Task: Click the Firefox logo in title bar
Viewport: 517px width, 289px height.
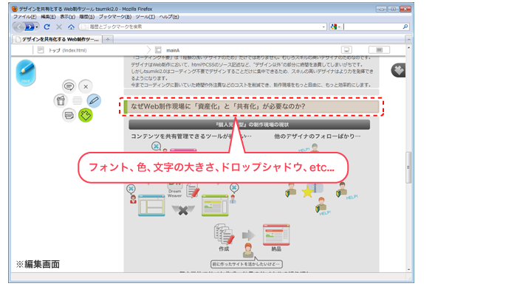Action: click(x=15, y=9)
